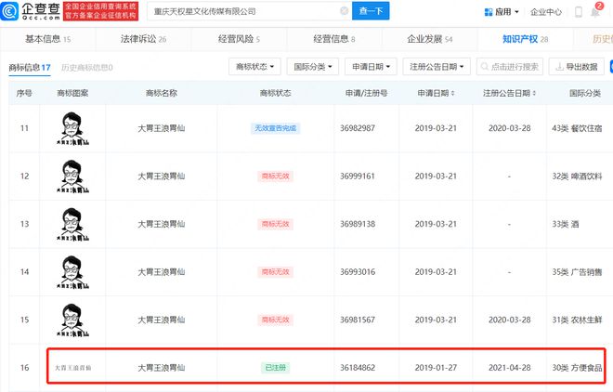Screen dimensions: 613x392
Task: Click registration number 36982987
Action: [358, 128]
